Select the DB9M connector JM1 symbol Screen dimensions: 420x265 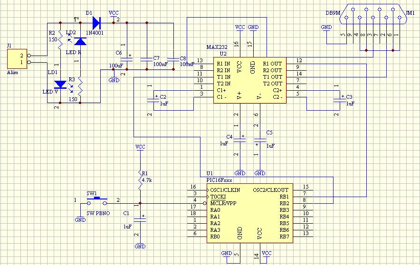coord(373,14)
